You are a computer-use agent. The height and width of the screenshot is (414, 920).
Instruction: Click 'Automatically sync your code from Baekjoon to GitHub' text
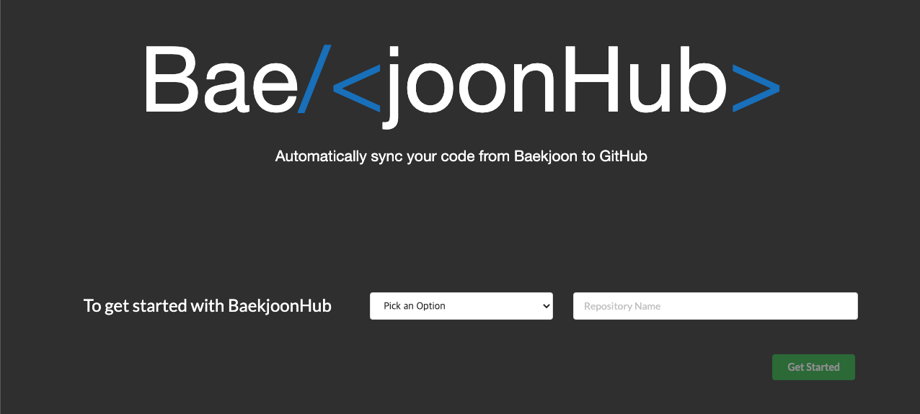[461, 156]
